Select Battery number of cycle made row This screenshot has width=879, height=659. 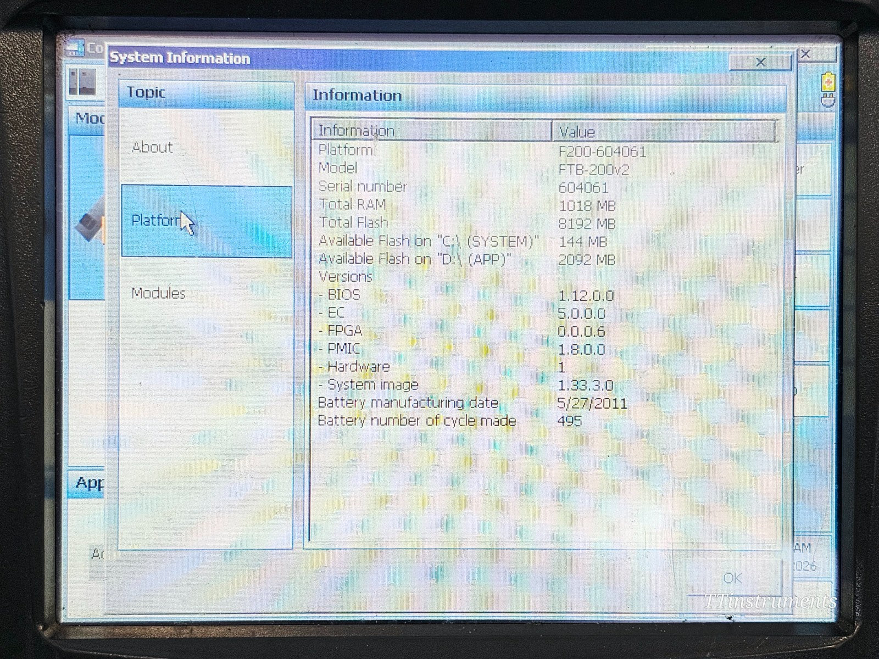(x=545, y=421)
